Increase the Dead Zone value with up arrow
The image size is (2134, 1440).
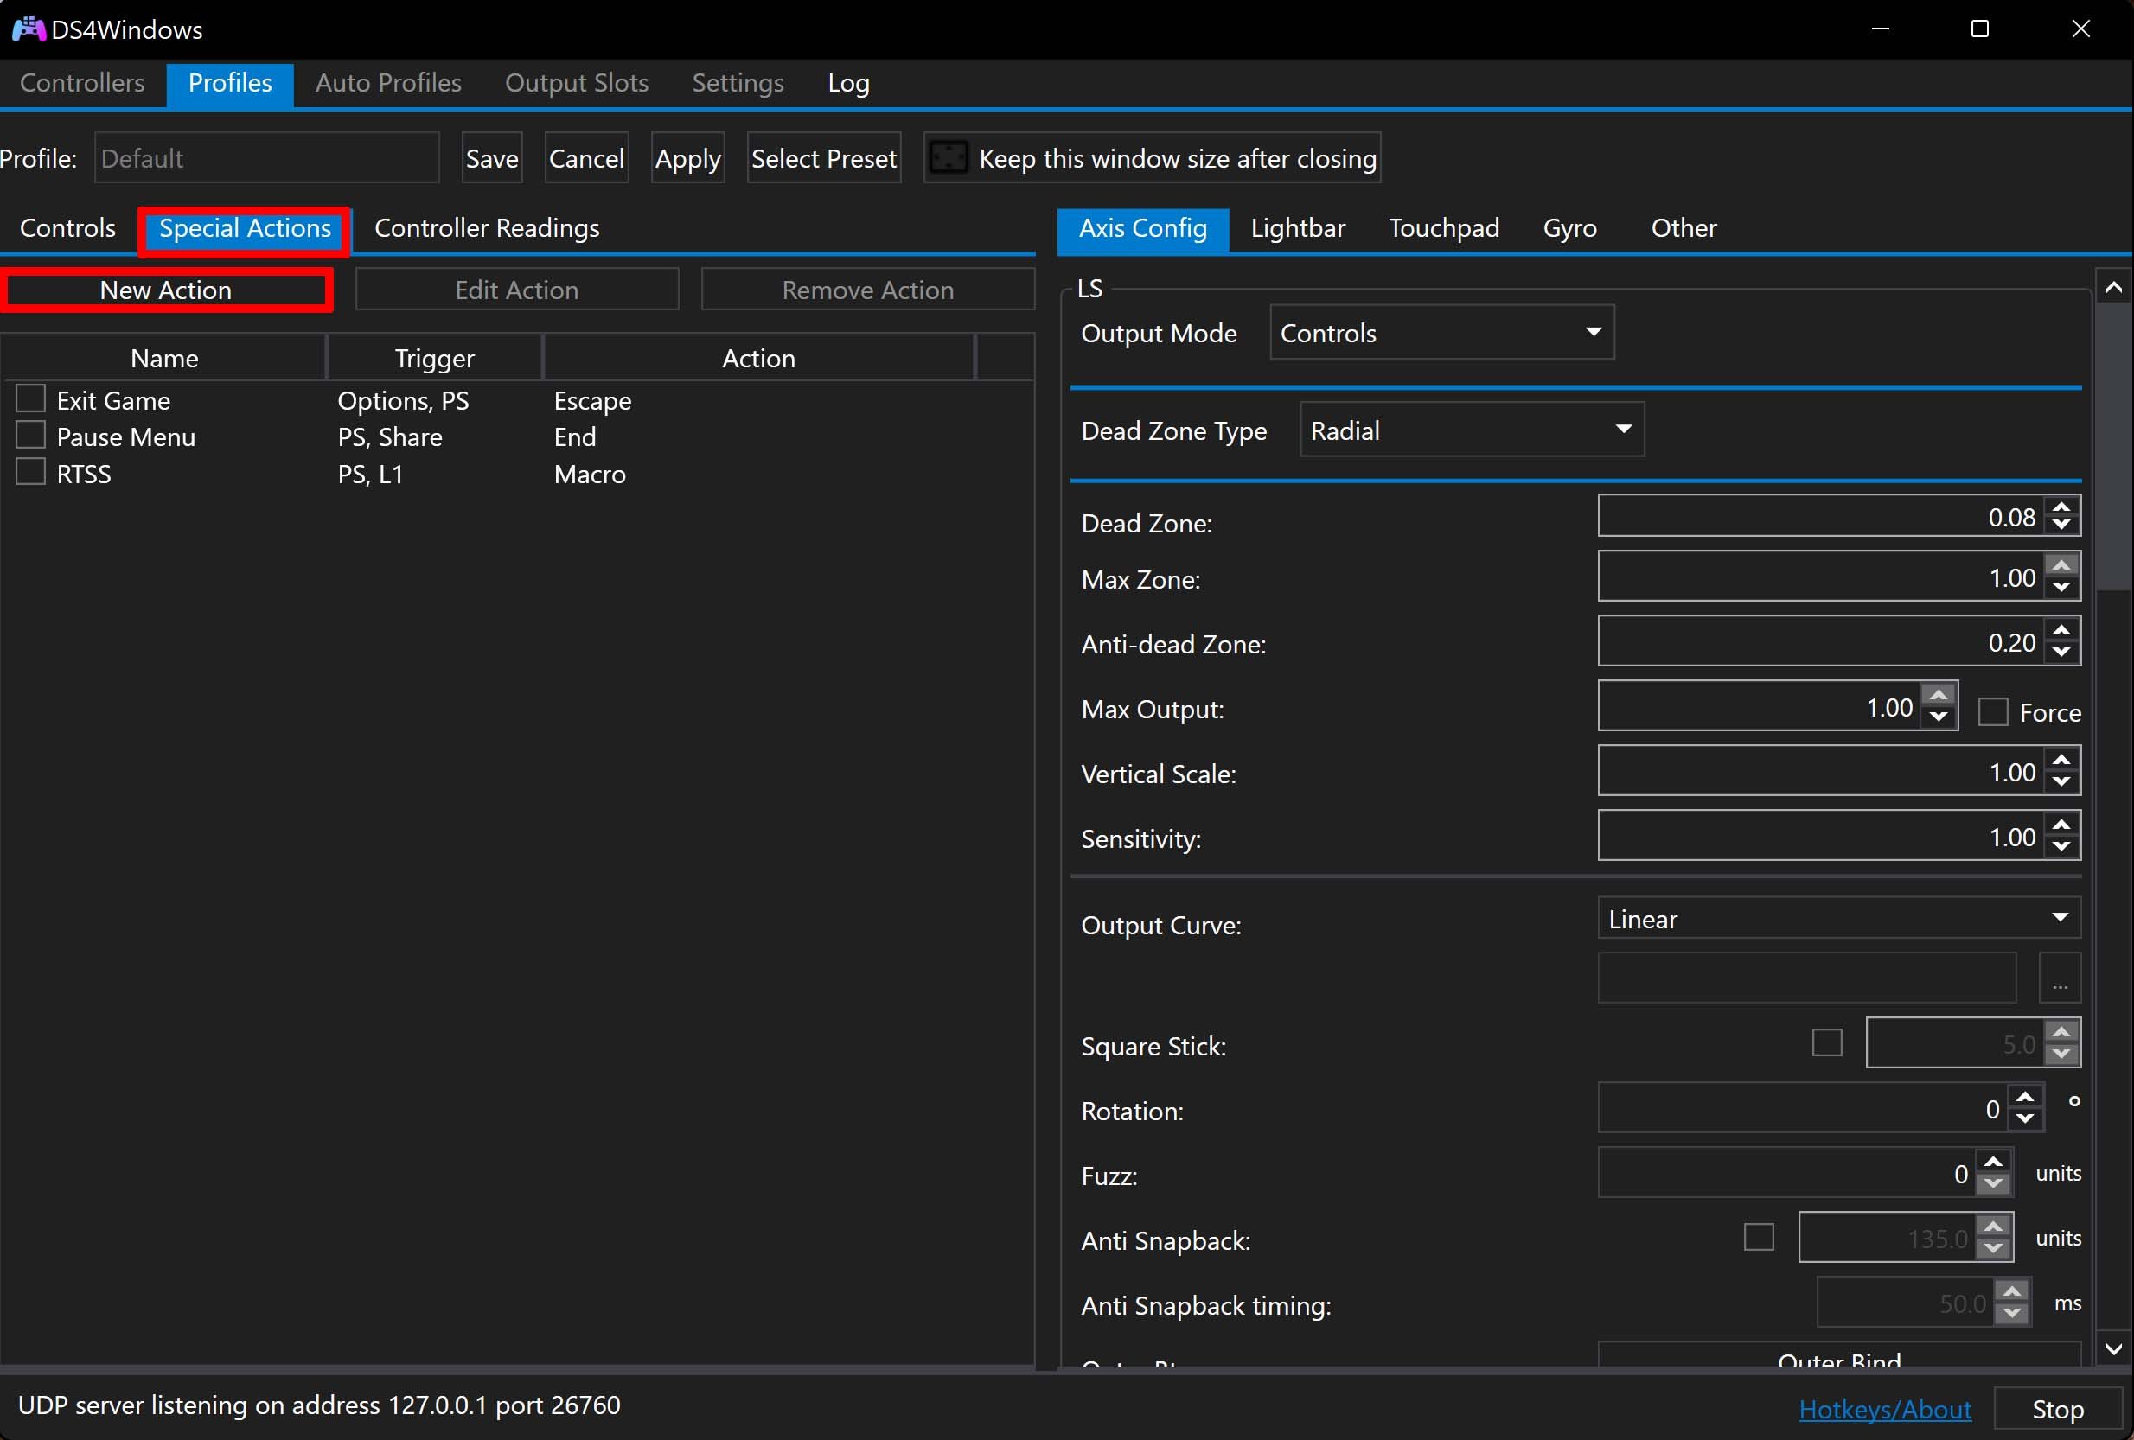pos(2061,507)
